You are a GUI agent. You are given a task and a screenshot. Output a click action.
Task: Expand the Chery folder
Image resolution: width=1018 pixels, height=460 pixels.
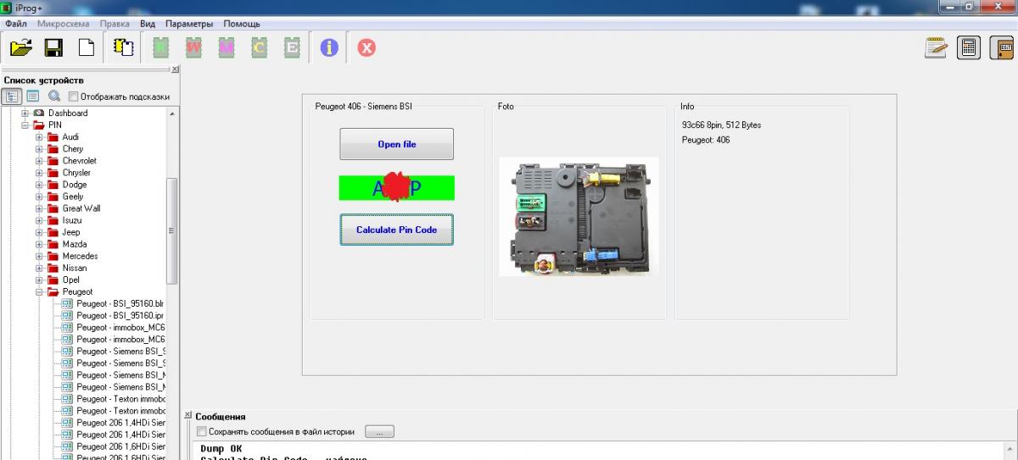click(x=39, y=148)
